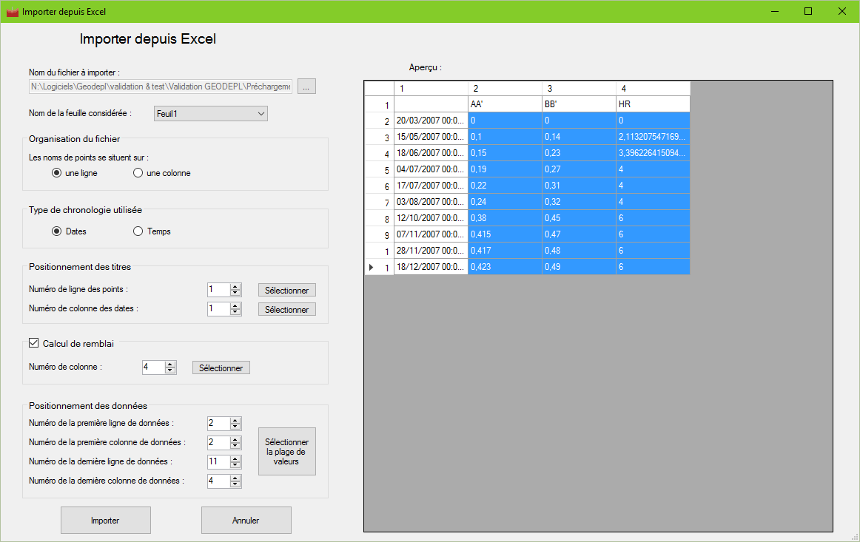Click Sélectionner for 'Numéro de ligne des points'
Viewport: 860px width, 542px height.
[286, 290]
